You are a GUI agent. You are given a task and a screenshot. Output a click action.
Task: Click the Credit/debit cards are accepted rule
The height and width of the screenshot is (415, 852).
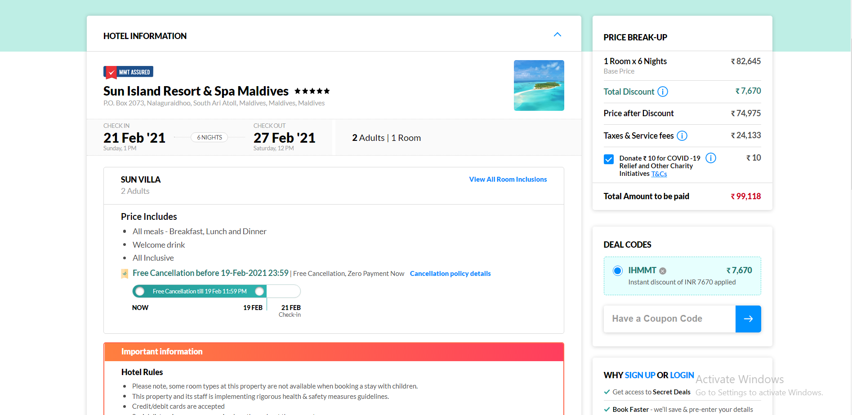178,406
